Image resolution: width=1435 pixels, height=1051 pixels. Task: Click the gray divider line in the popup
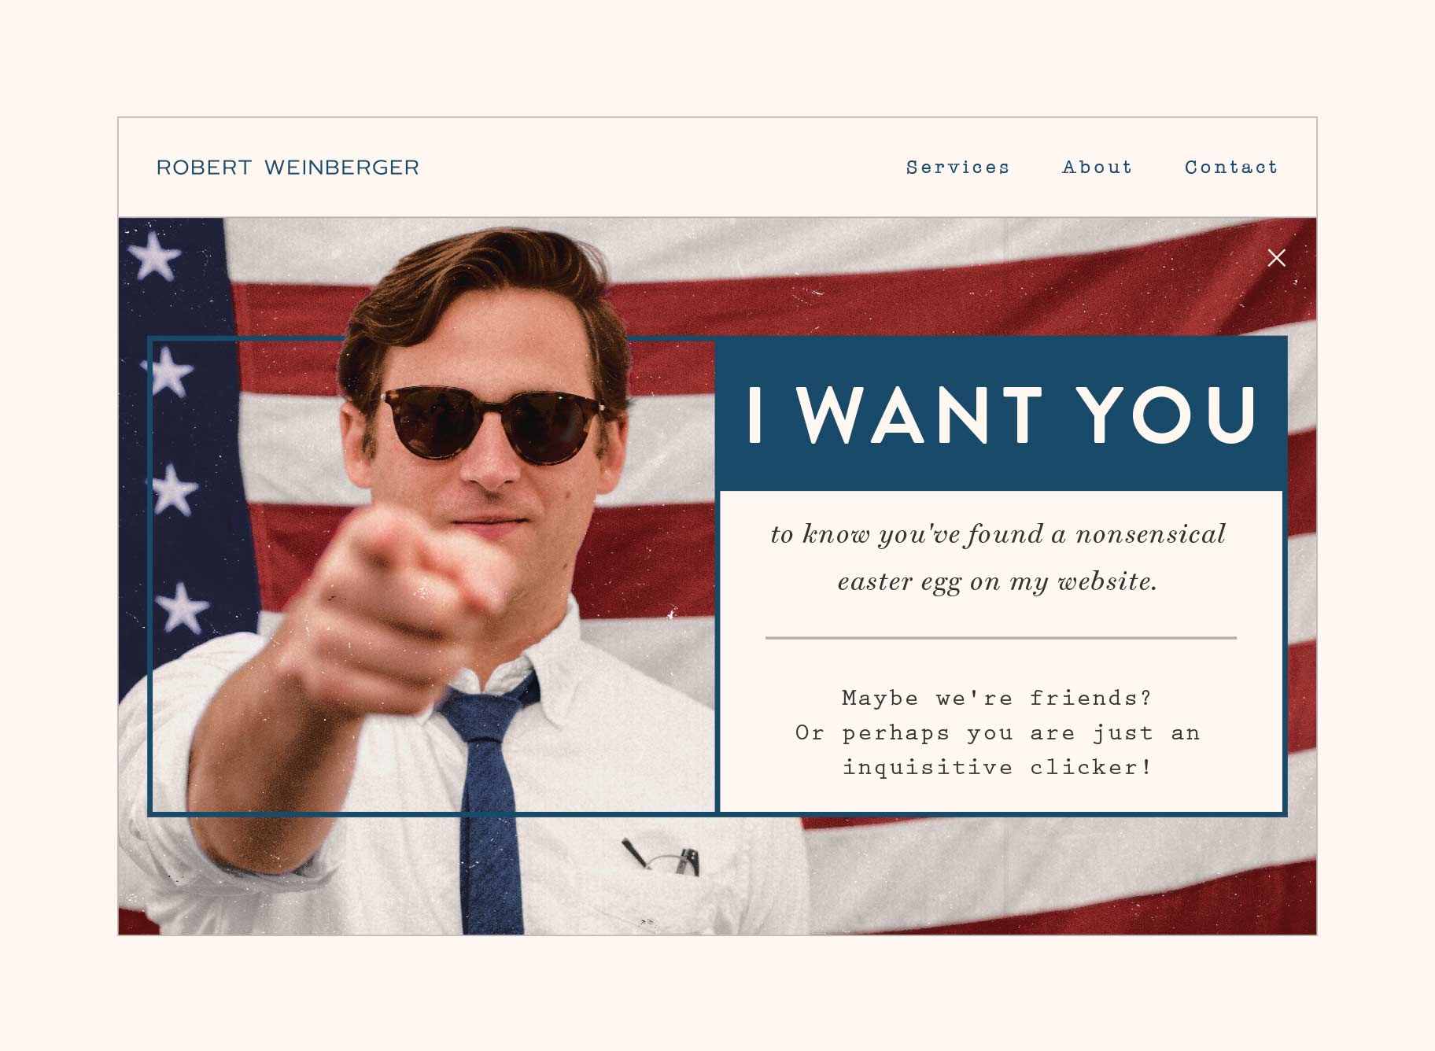[1001, 638]
